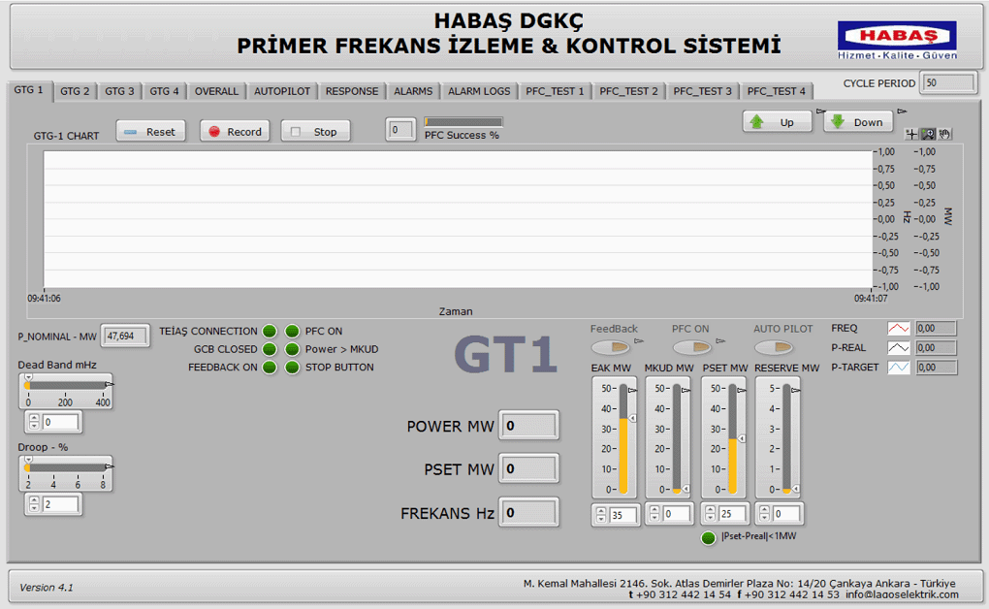Screen dimensions: 989x609
Task: Open the AUTOPILOT tab
Action: [282, 91]
